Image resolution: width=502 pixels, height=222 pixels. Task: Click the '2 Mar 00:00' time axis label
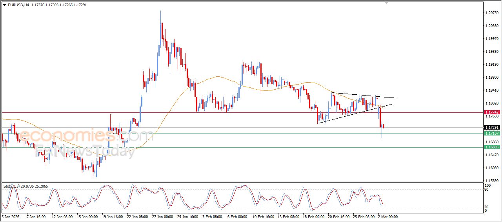point(388,216)
